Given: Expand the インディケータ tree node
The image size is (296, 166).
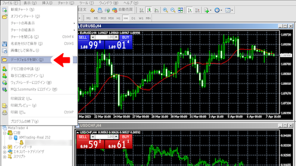Looking at the screenshot, I should point(5,147).
